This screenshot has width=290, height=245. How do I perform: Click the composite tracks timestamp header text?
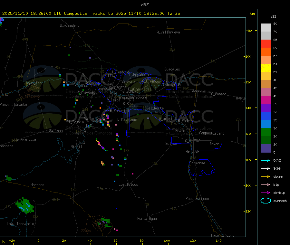pyautogui.click(x=91, y=13)
